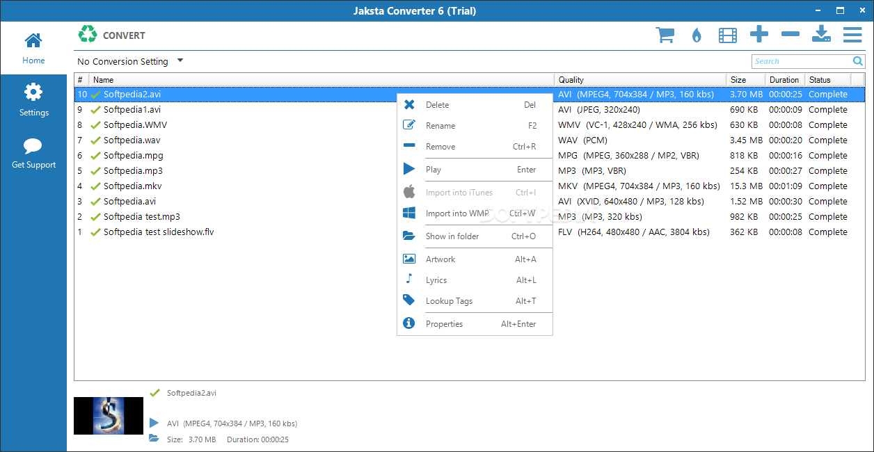Click the magnifier search icon
This screenshot has width=874, height=452.
858,61
